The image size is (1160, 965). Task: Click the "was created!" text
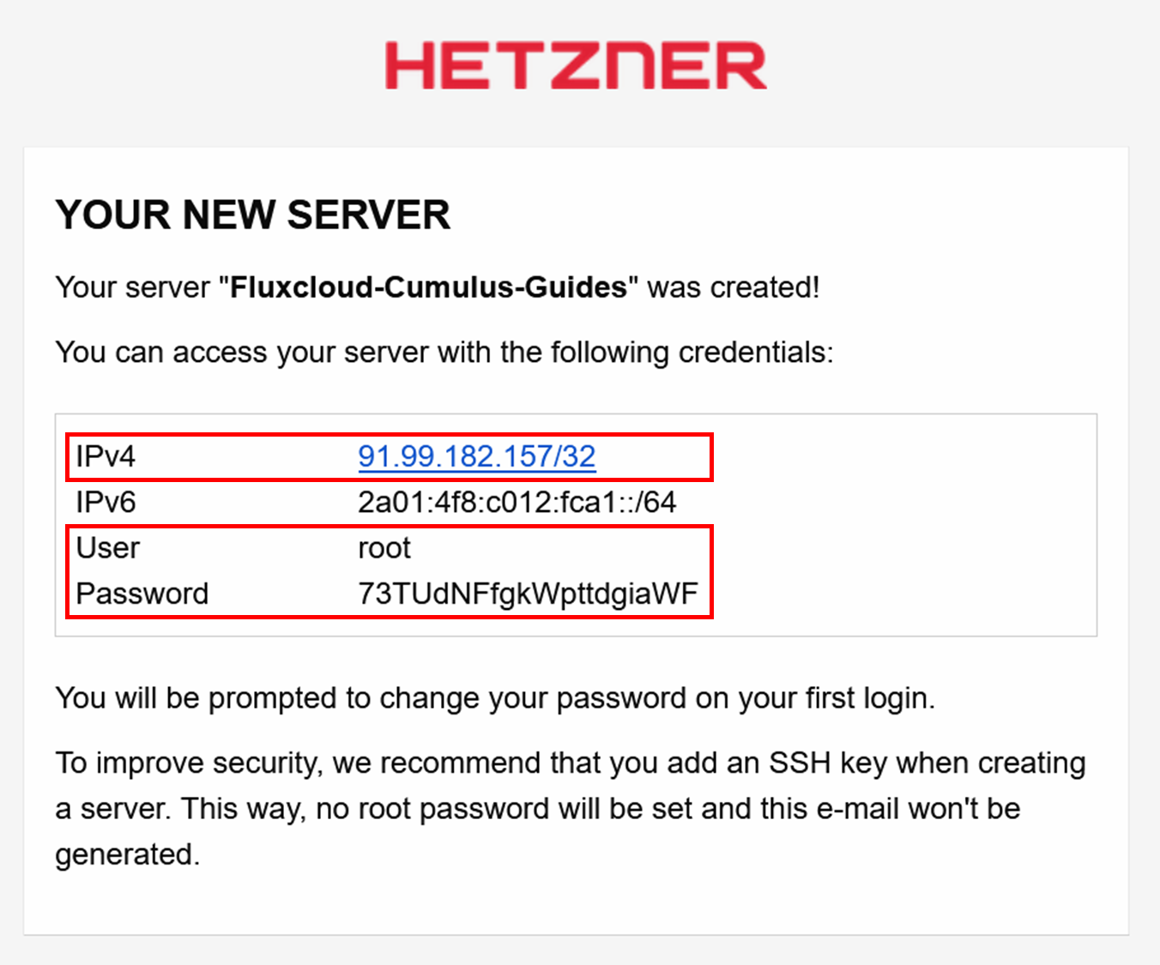pos(734,287)
